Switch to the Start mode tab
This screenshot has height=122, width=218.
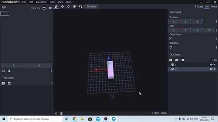[200, 6]
